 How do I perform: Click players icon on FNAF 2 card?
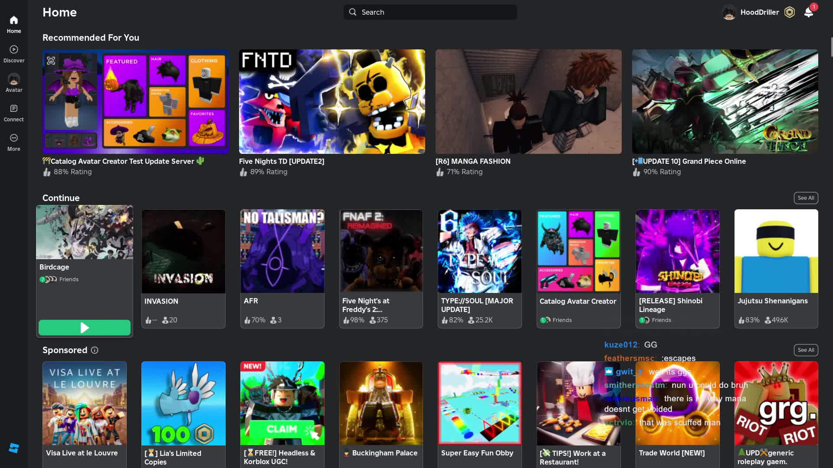click(x=372, y=320)
